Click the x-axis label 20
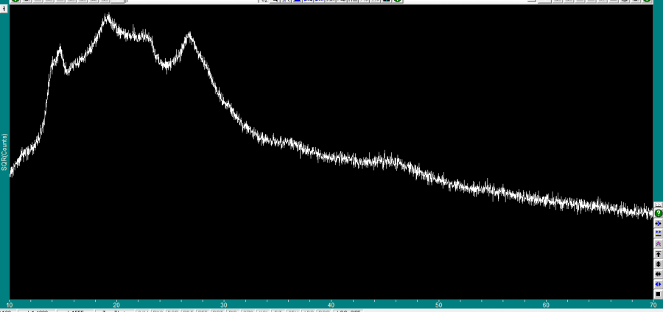 tap(116, 305)
